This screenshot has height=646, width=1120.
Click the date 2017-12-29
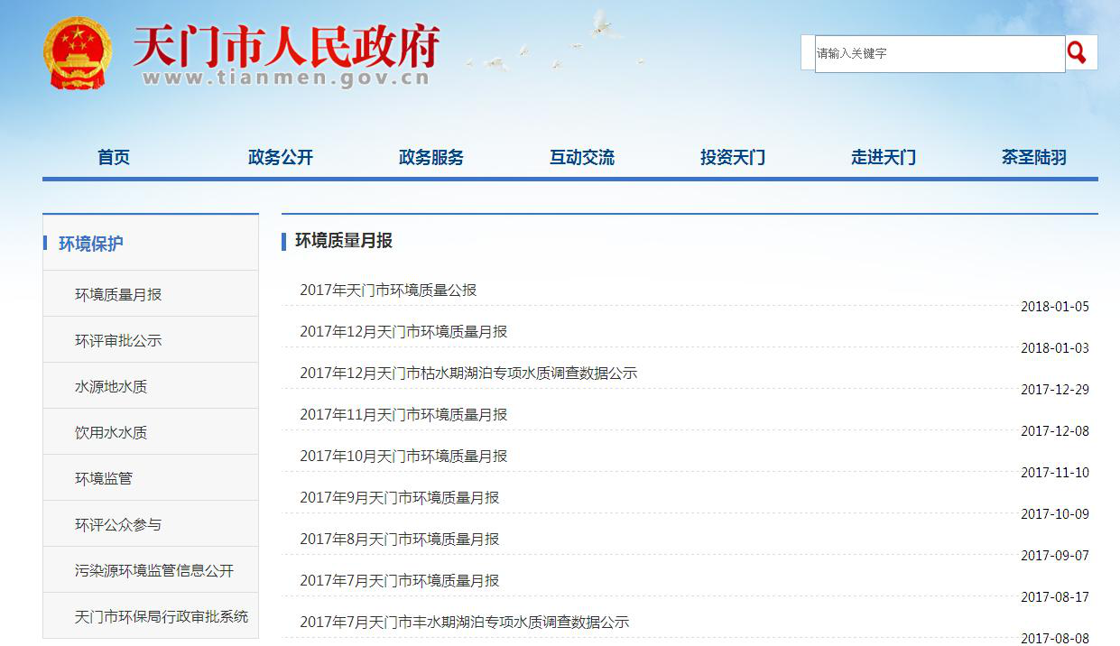[x=1055, y=390]
